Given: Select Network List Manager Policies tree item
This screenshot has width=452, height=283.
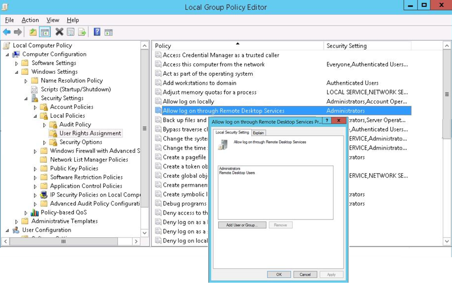Looking at the screenshot, I should click(x=89, y=159).
